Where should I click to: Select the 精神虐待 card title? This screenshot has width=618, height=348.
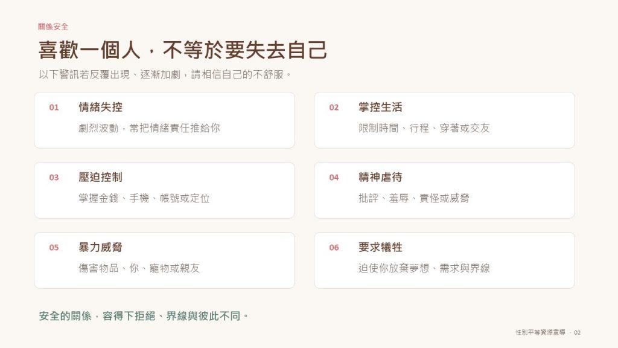(x=380, y=177)
